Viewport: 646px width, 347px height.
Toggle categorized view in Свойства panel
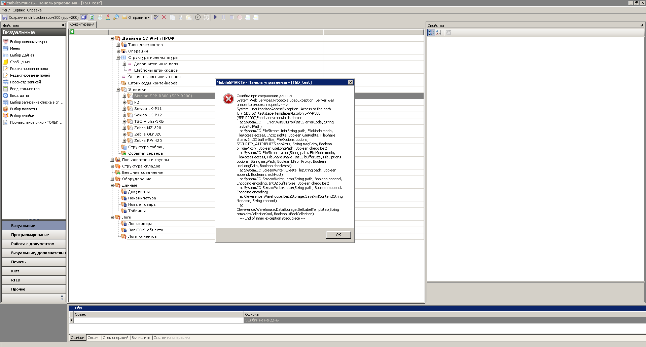[x=431, y=33]
